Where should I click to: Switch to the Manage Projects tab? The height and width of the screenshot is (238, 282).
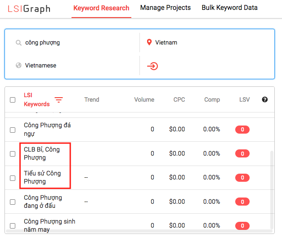tap(166, 8)
